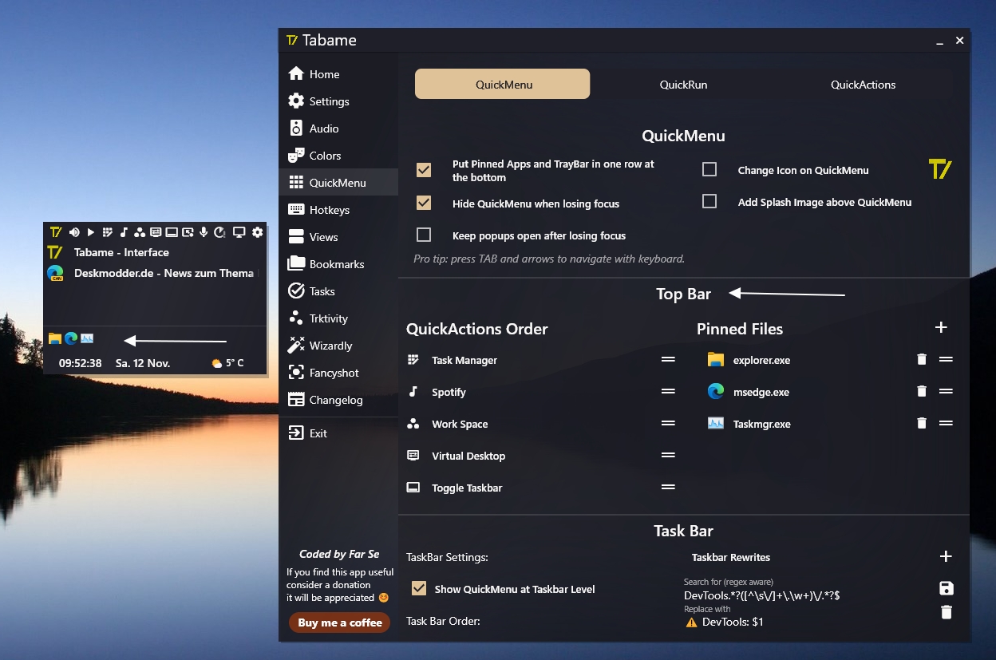The width and height of the screenshot is (996, 660).
Task: Click reorder handle for Spotify action
Action: tap(668, 392)
